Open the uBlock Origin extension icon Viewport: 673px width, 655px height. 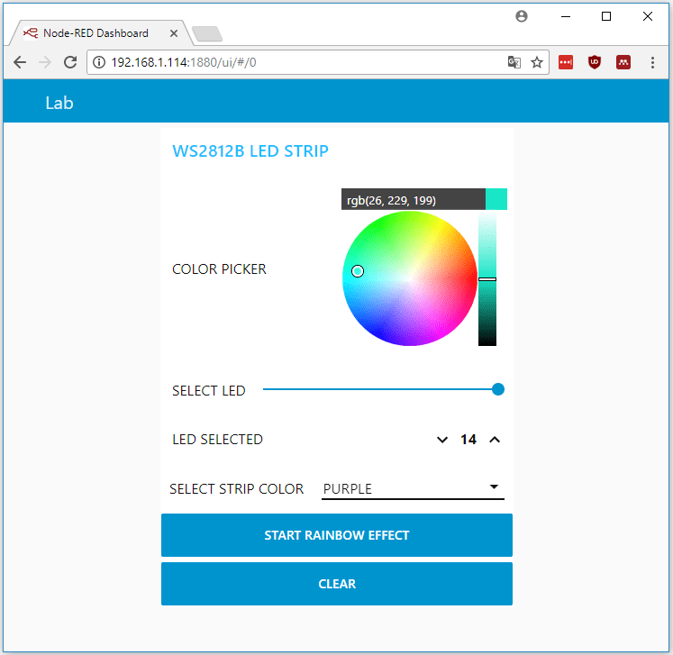[x=594, y=62]
